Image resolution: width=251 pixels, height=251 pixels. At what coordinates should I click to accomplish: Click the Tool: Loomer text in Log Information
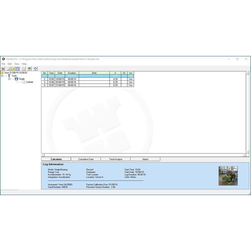click(x=92, y=174)
